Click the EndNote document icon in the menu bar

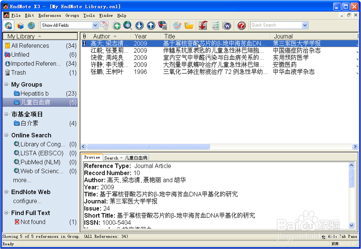pos(6,15)
